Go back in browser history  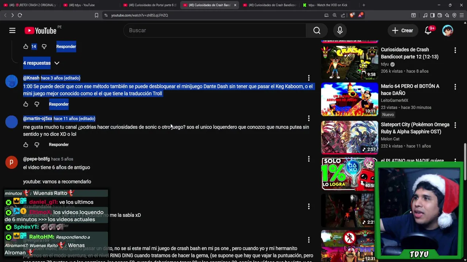[5, 15]
